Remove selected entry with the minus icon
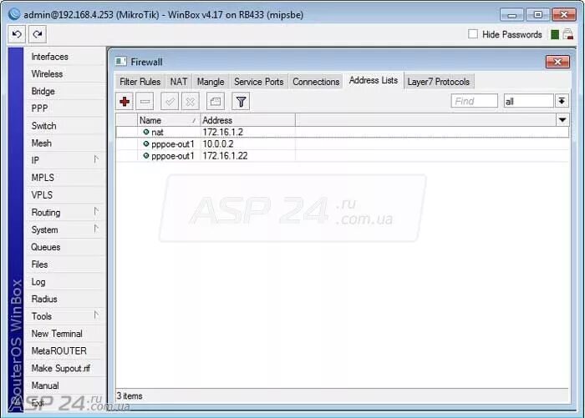 (x=145, y=101)
